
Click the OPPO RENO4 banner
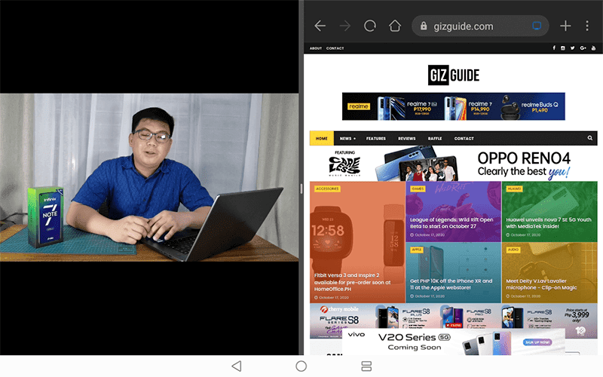click(x=454, y=164)
